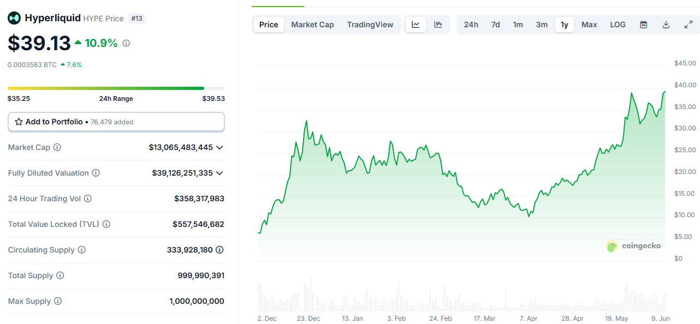
Task: Click the 23. Dec date axis label
Action: point(308,319)
